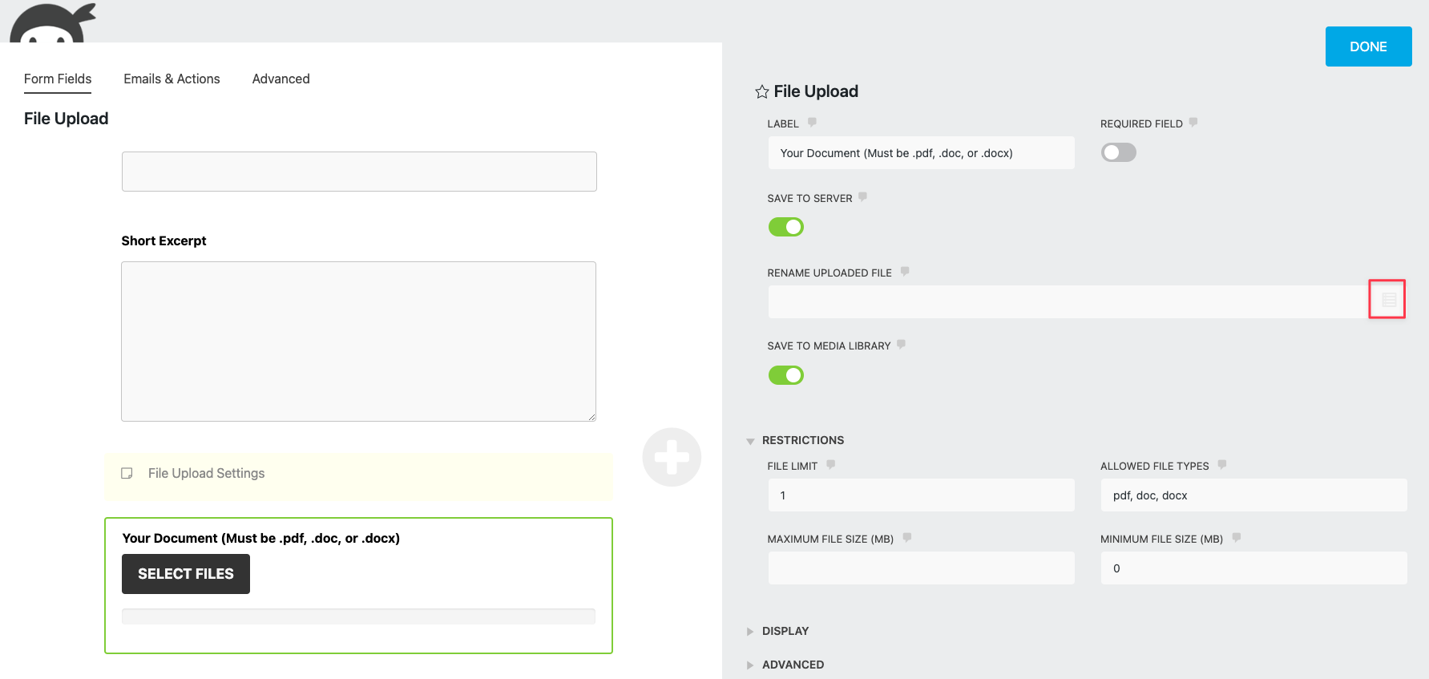Open the Advanced tab

(281, 79)
